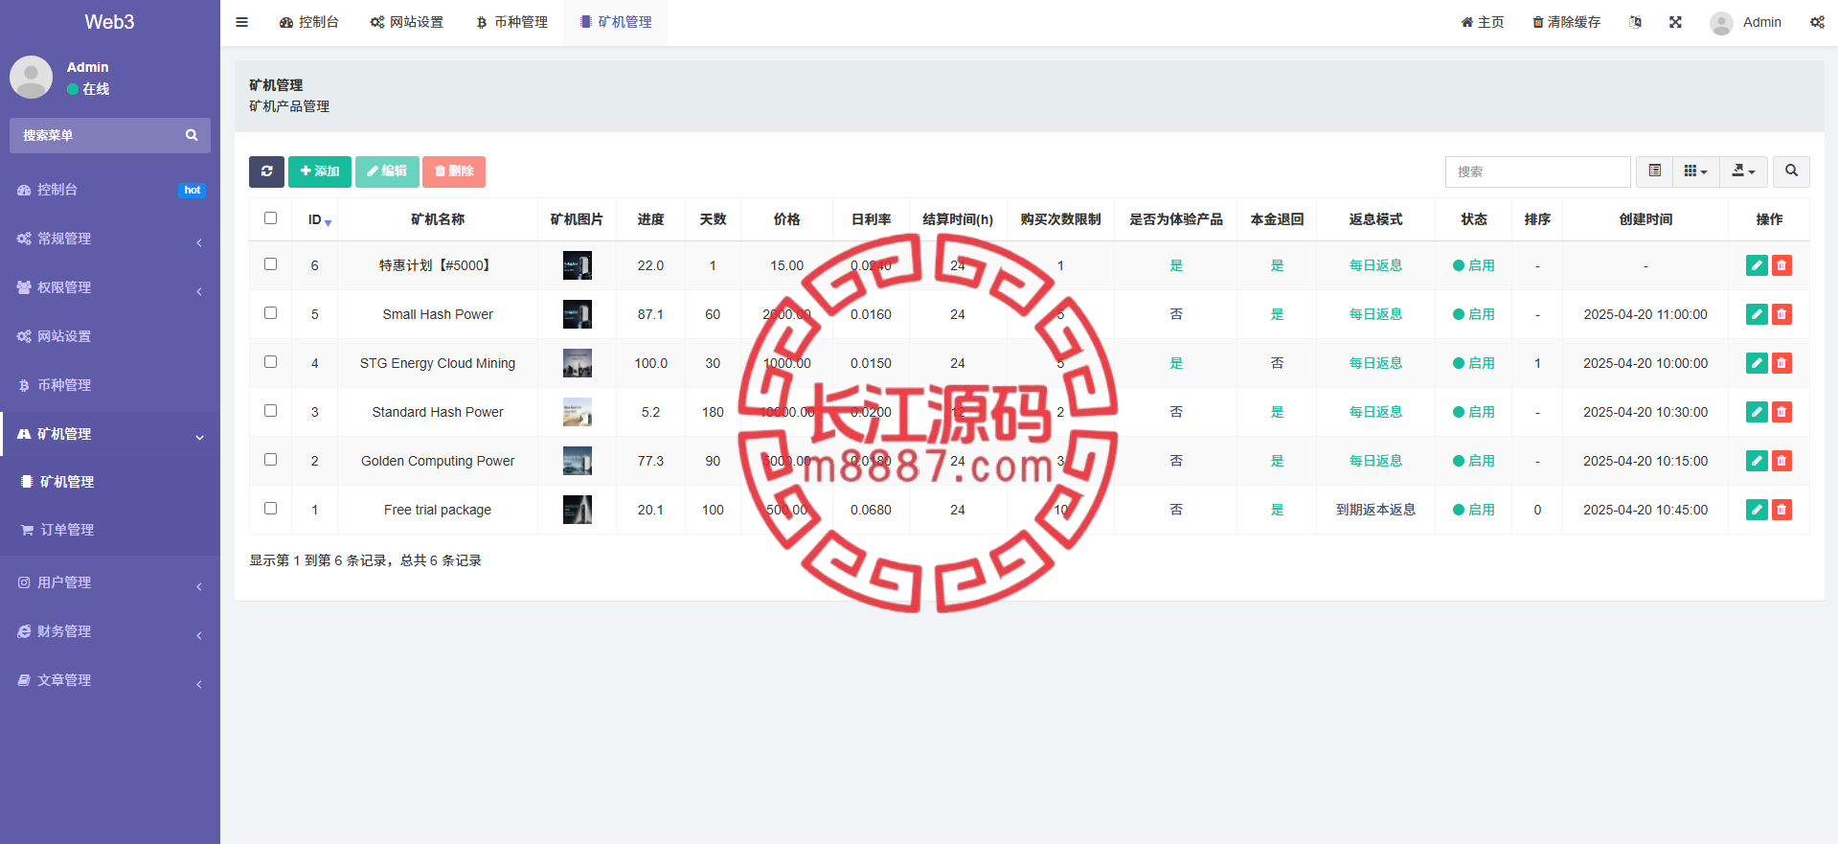Open the settings gears icon at top right
1838x844 pixels.
click(x=1817, y=22)
